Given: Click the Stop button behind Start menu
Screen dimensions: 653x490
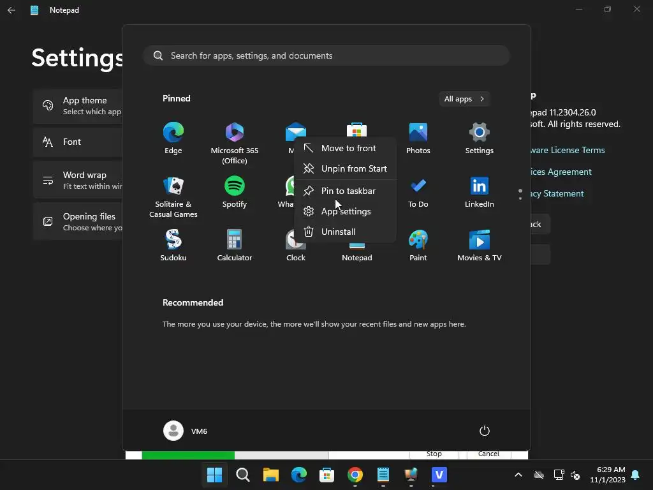Looking at the screenshot, I should [434, 454].
